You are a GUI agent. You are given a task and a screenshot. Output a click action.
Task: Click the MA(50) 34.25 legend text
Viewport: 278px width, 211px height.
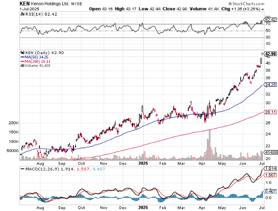pyautogui.click(x=37, y=57)
